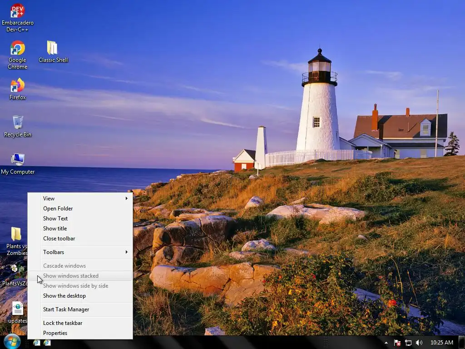Select the Recycle Bin icon
Viewport: 465px width, 349px height.
point(18,126)
